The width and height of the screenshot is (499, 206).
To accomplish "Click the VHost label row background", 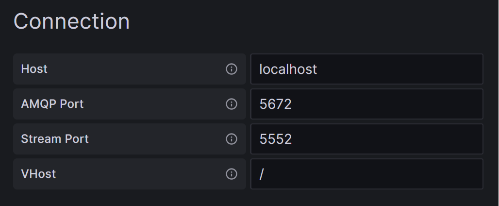I will click(130, 174).
